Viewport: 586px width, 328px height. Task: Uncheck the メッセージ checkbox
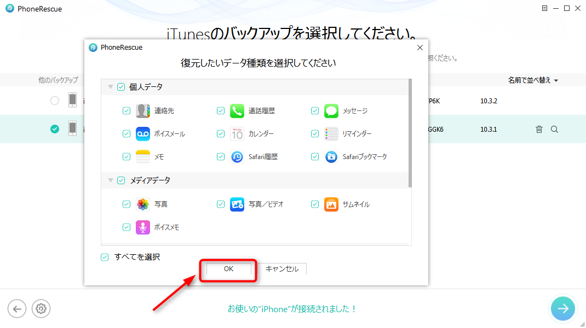click(315, 111)
